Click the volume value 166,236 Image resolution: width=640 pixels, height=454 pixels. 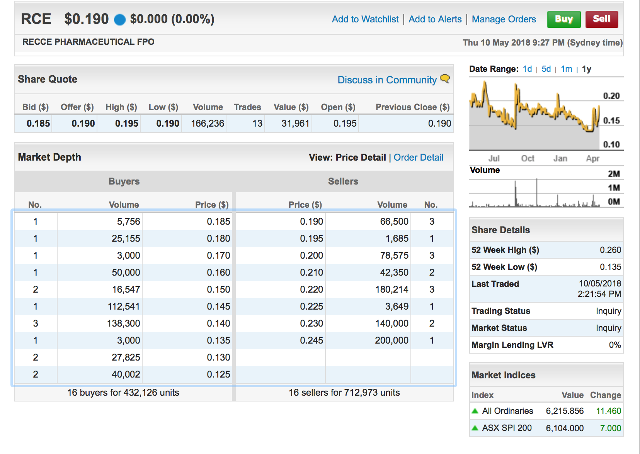[x=208, y=124]
